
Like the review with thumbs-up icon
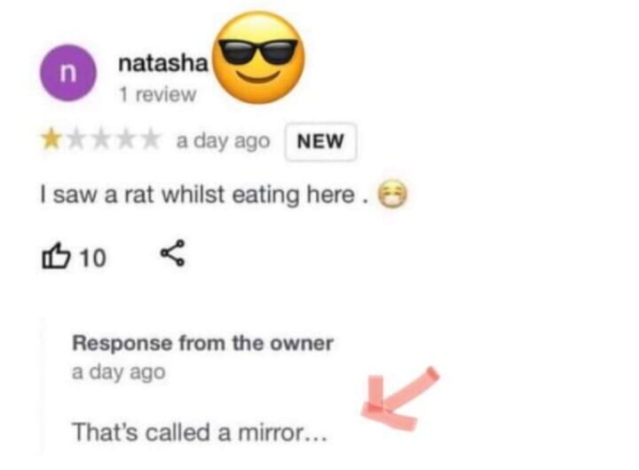[56, 256]
